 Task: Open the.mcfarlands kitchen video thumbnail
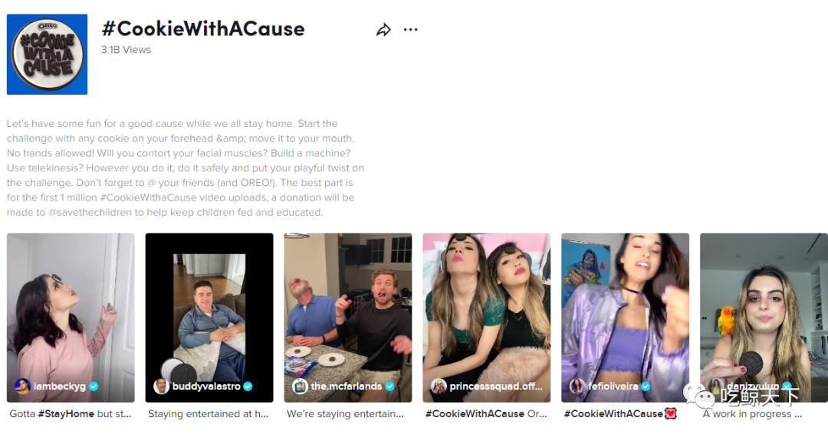tap(348, 318)
